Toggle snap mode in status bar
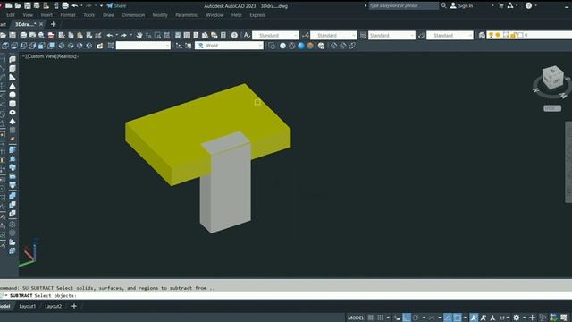572x322 pixels. [380, 318]
